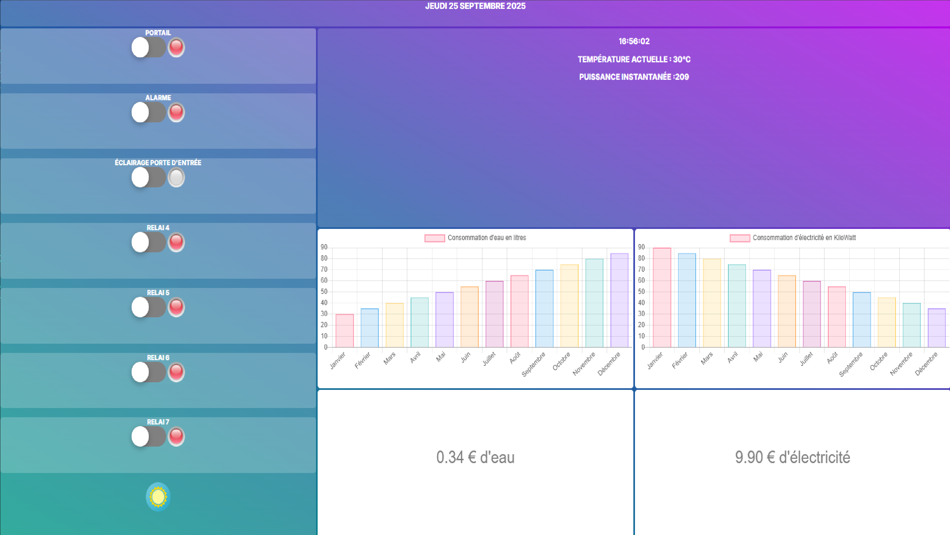Viewport: 950px width, 535px height.
Task: Click the gray entrance lighting status LED
Action: click(176, 177)
